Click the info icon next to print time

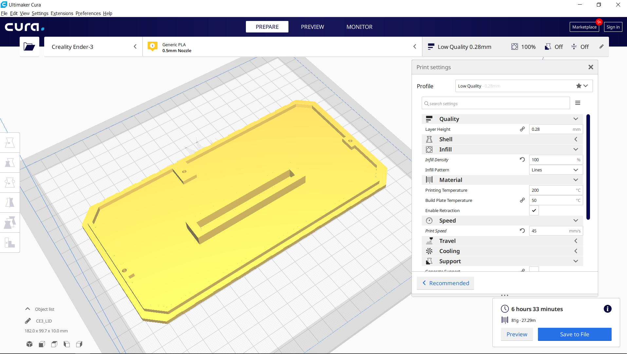click(607, 309)
